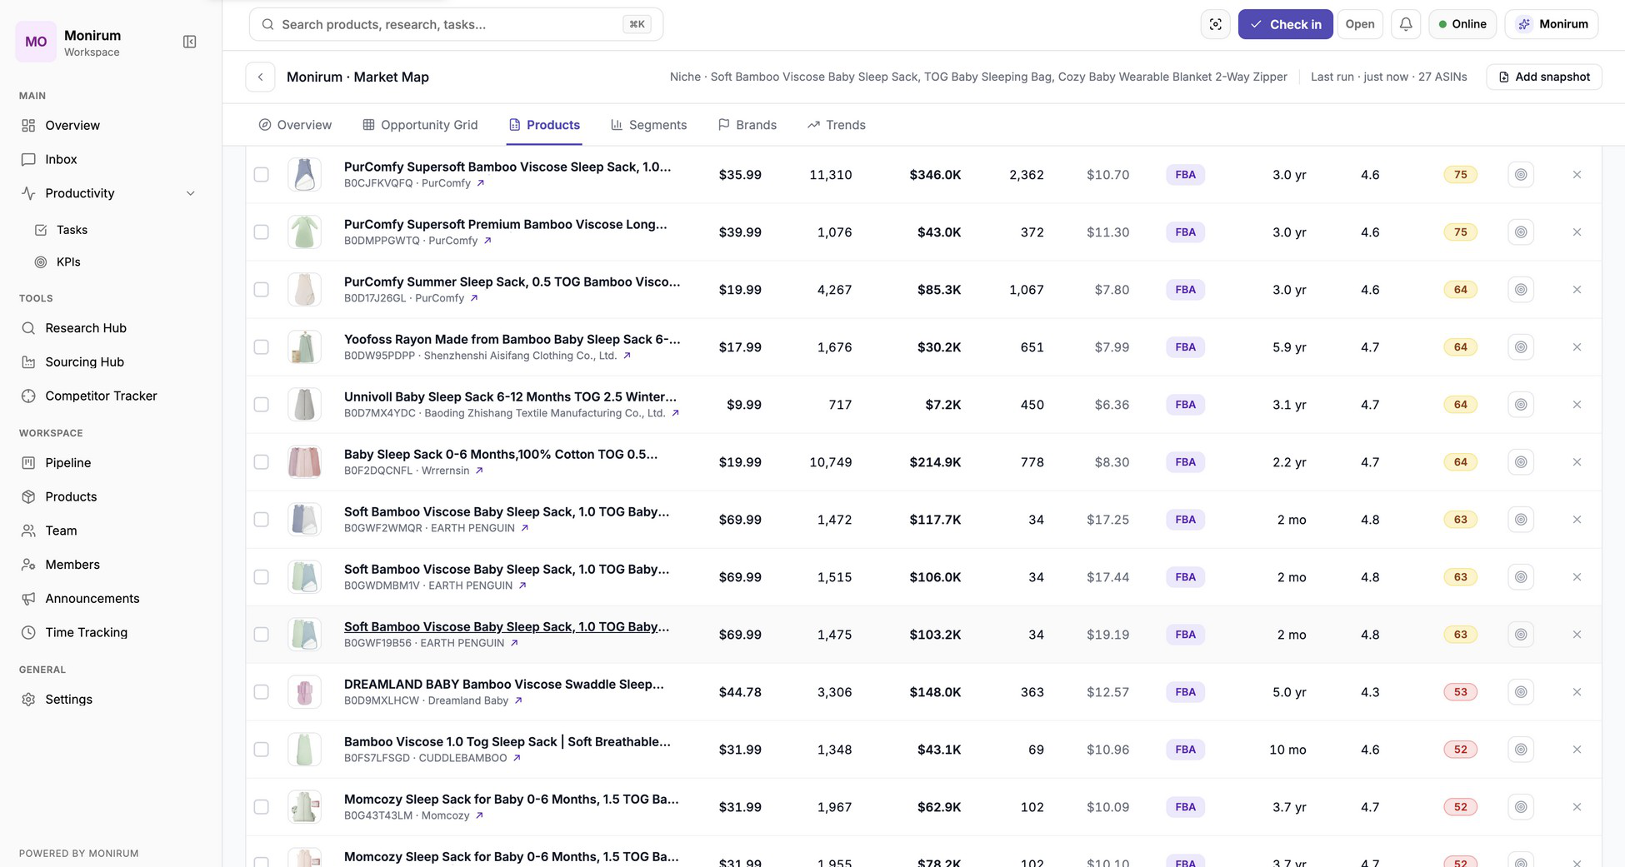The height and width of the screenshot is (867, 1625).
Task: Open the Monirum account menu top right
Action: [1551, 24]
